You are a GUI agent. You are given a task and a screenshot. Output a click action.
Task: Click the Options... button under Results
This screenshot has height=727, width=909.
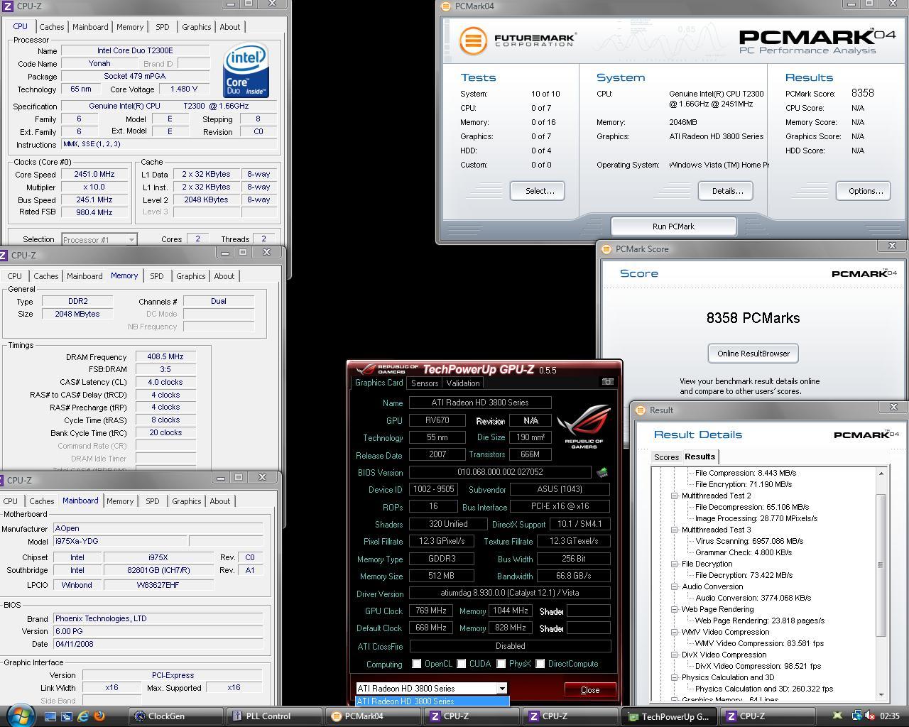coord(864,191)
